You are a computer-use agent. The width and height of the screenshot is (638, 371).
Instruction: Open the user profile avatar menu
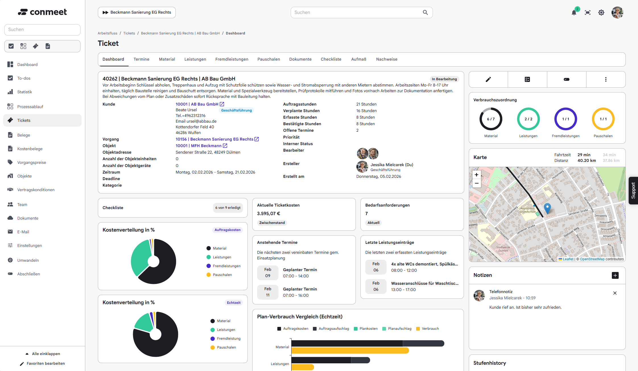[617, 13]
